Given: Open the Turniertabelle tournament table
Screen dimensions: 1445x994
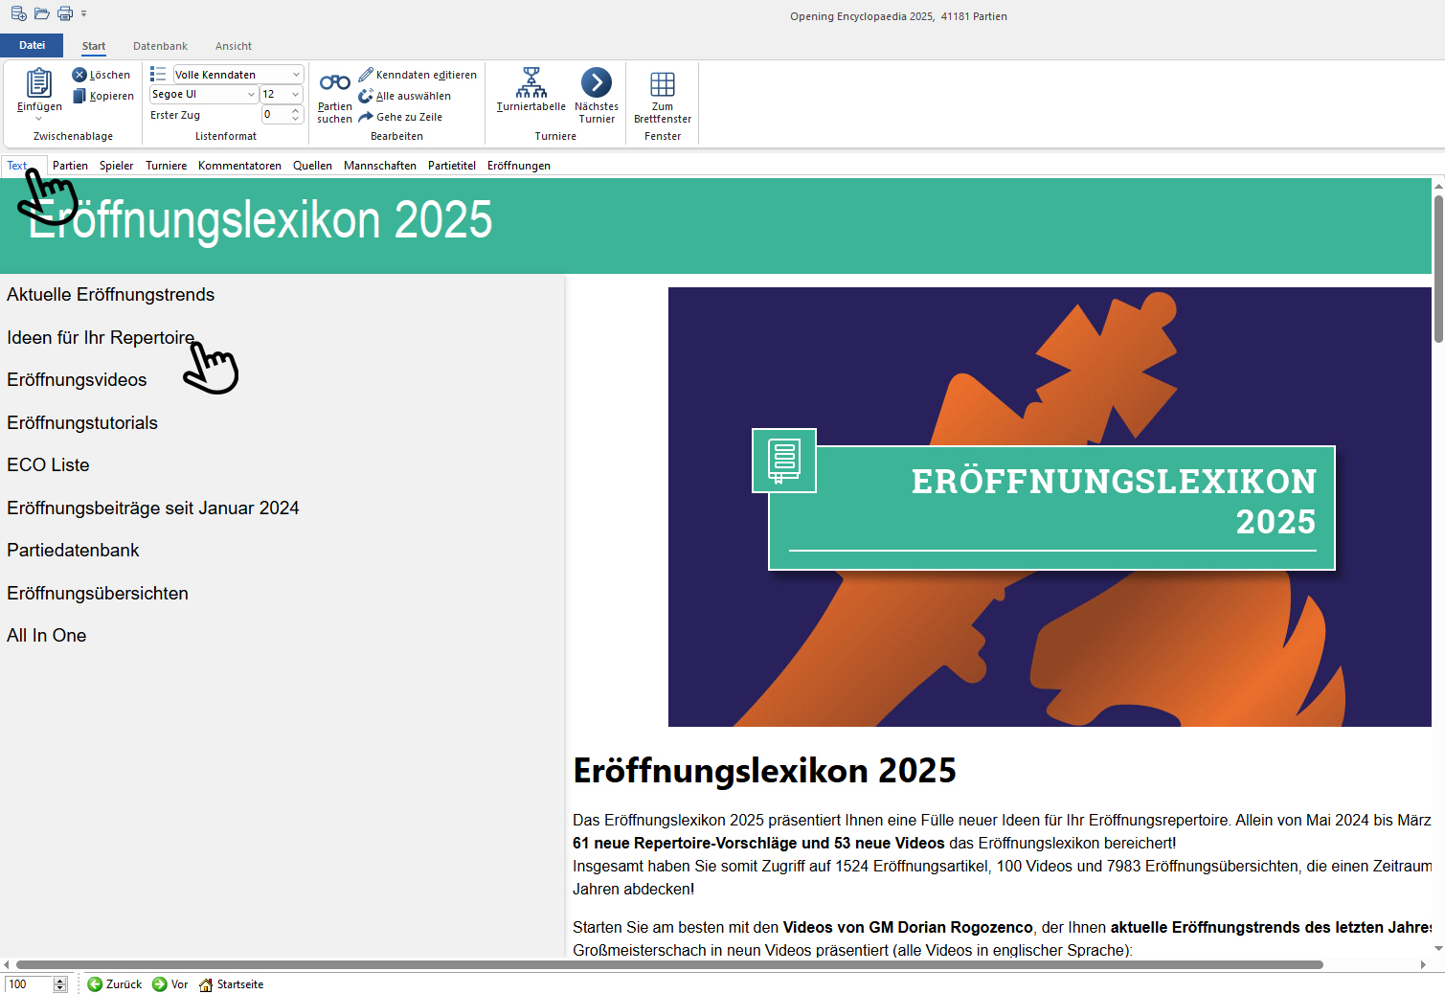Looking at the screenshot, I should pyautogui.click(x=531, y=83).
